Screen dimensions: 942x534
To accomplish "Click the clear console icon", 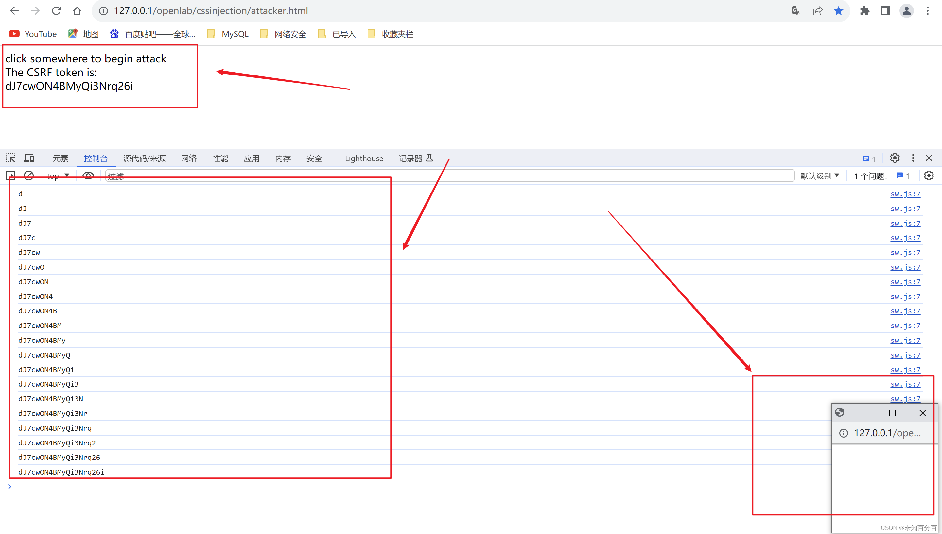I will coord(29,176).
